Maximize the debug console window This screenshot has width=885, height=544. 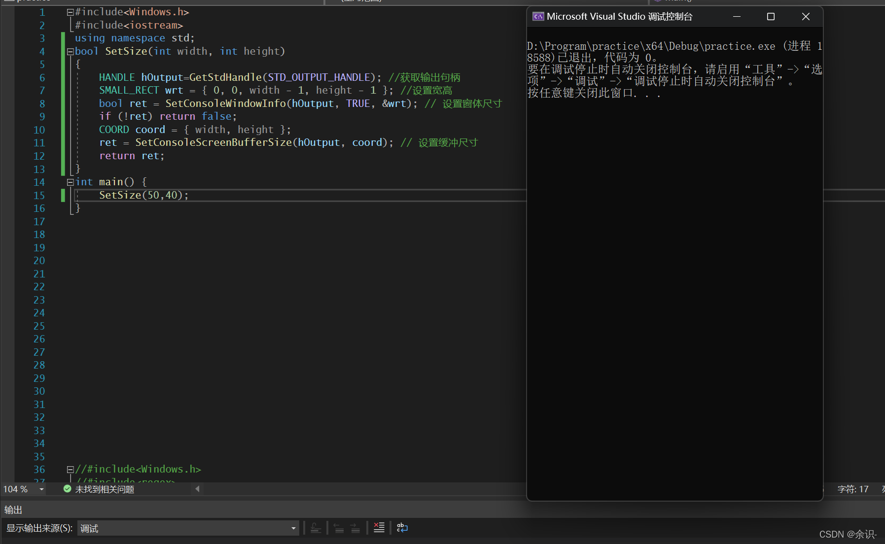click(x=771, y=17)
